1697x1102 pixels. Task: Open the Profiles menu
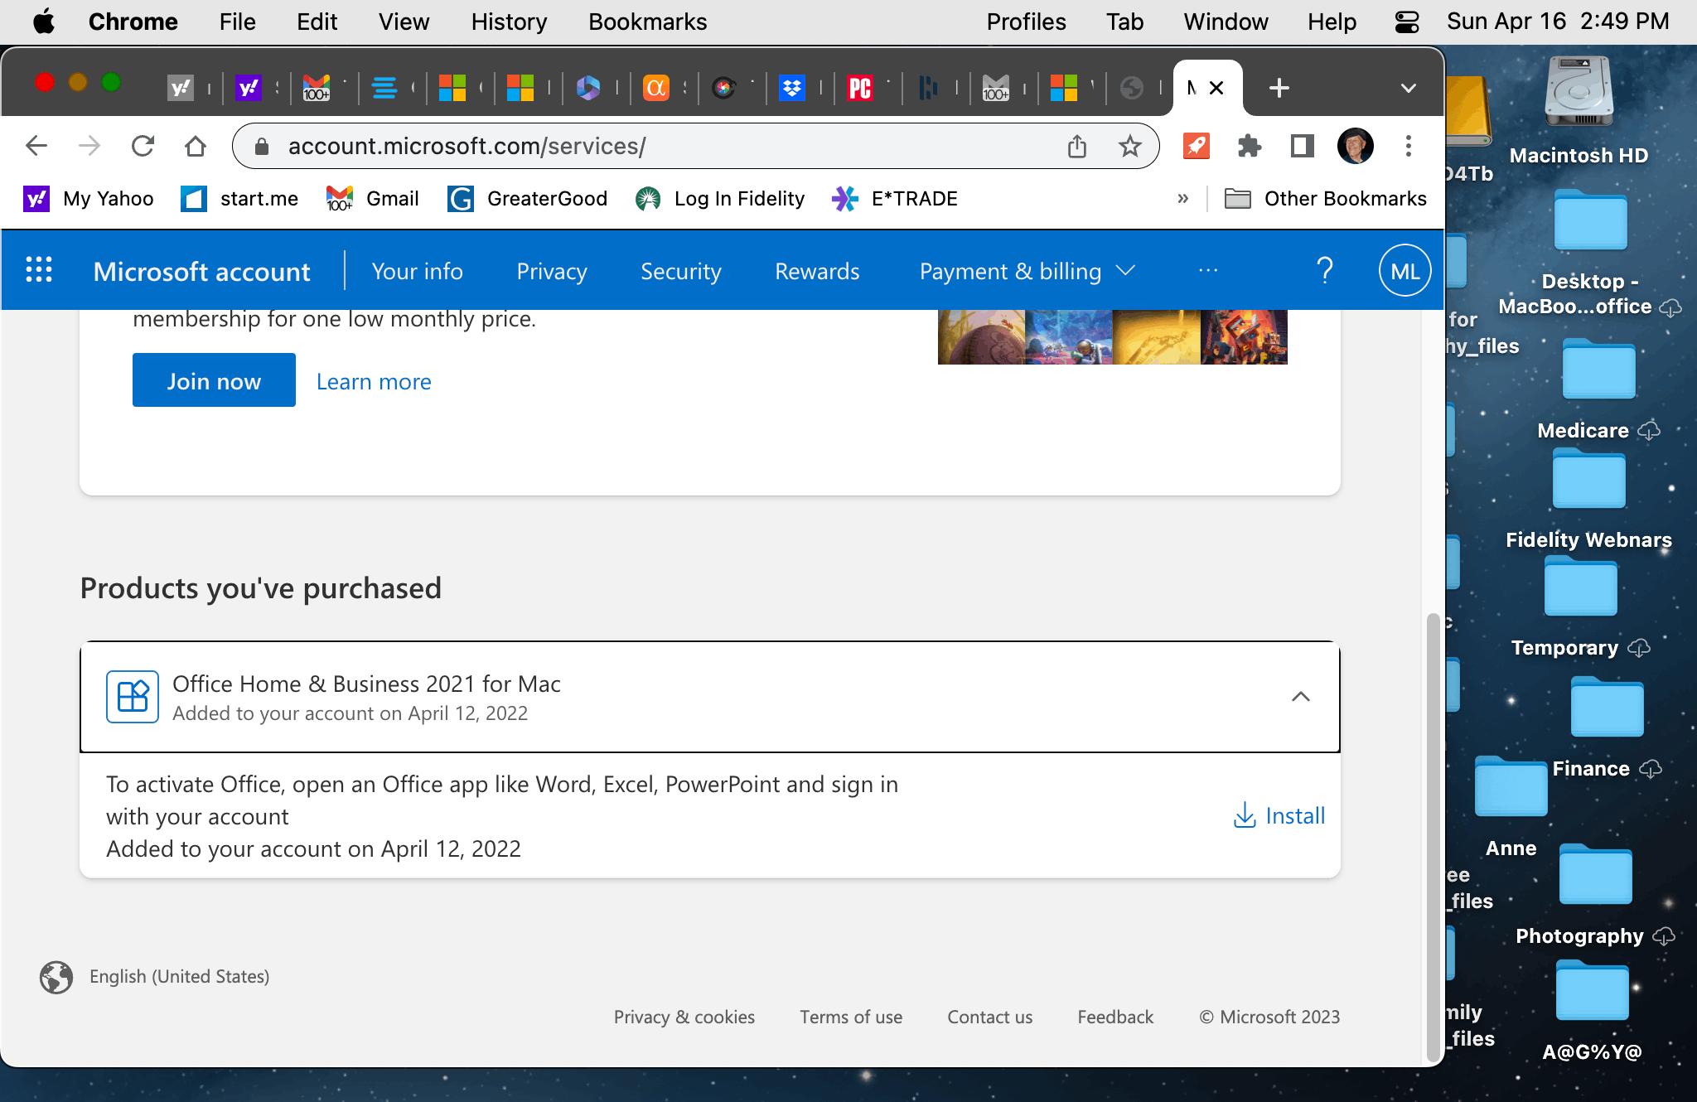point(1026,22)
